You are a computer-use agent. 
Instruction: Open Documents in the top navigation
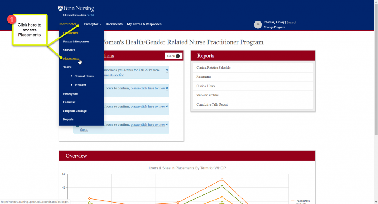(114, 24)
